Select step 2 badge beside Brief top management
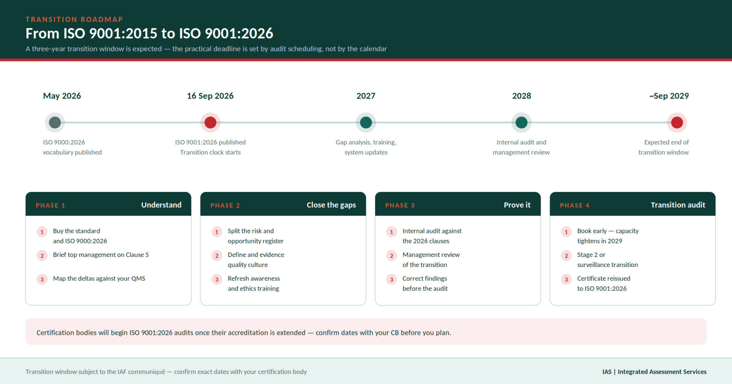Screen dimensions: 732x384 point(42,255)
